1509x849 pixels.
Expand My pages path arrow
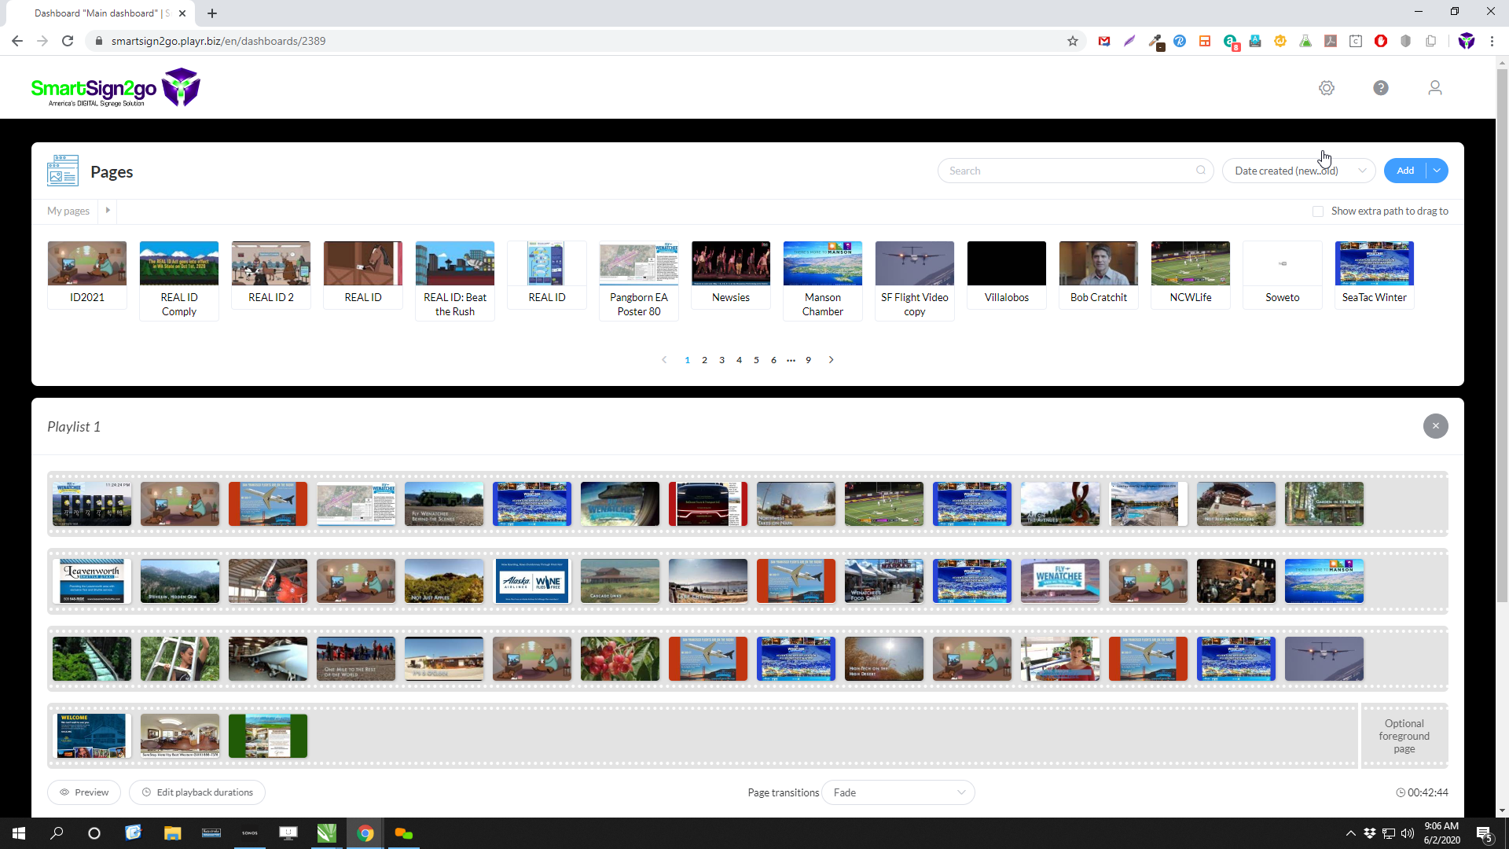[108, 211]
